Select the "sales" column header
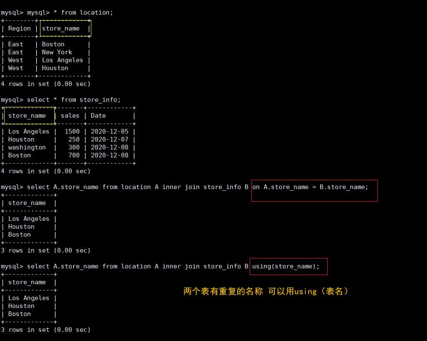Screen dimensions: 427x341 [70, 116]
